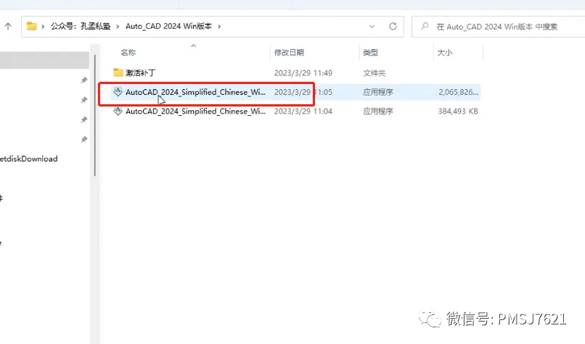585x344 pixels.
Task: Click 应用程序 type in the 11:04 row
Action: [x=378, y=112]
